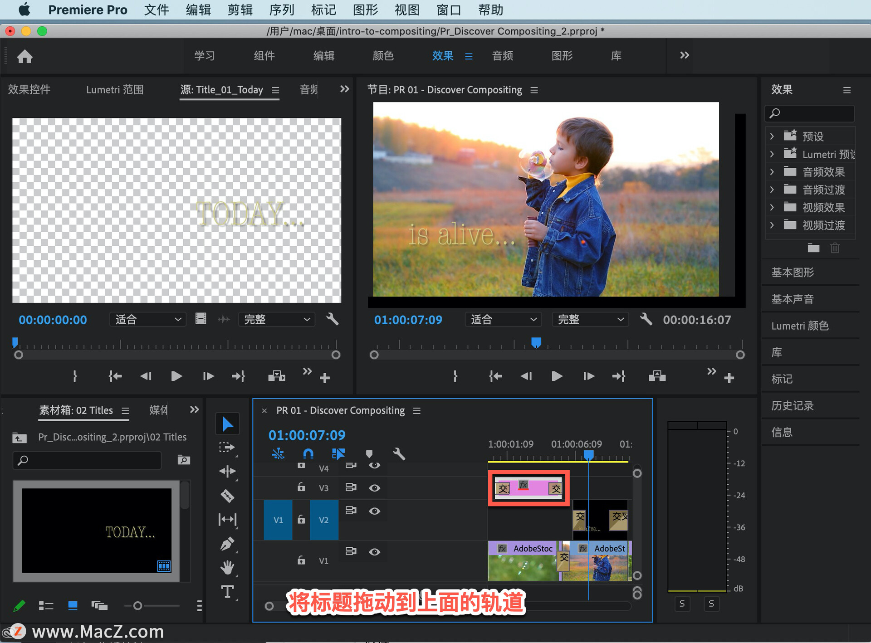Toggle Snap in timeline

(x=308, y=454)
